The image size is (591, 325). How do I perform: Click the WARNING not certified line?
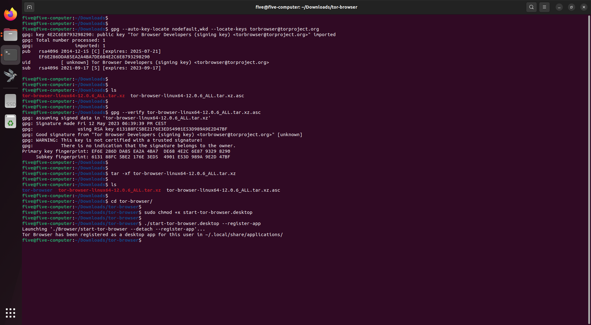click(112, 140)
